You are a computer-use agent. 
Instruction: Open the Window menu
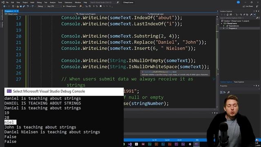78,2
